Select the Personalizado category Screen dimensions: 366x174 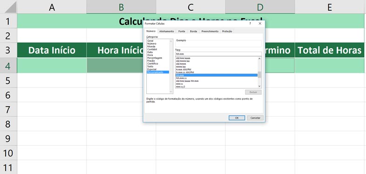pyautogui.click(x=158, y=72)
